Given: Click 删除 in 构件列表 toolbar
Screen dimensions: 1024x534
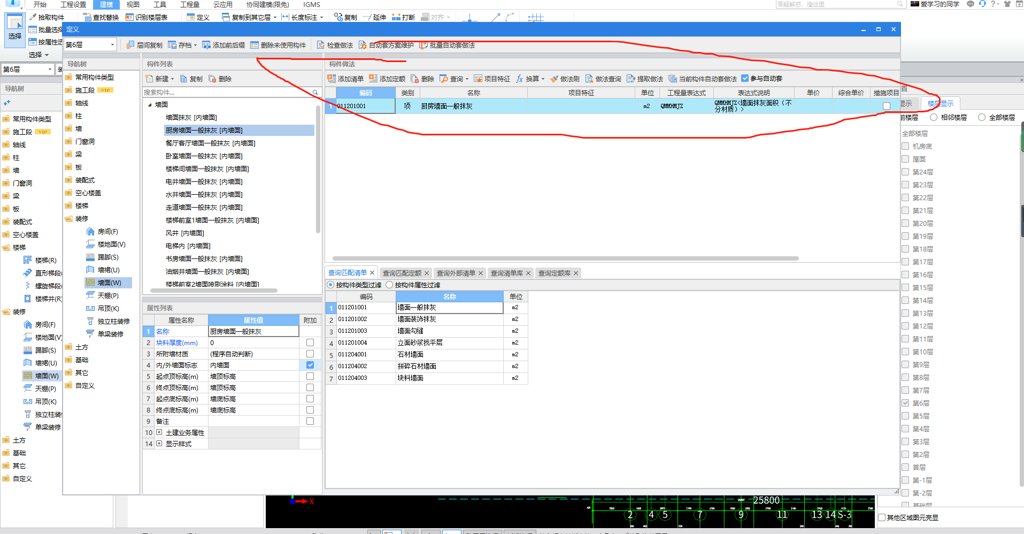Looking at the screenshot, I should pyautogui.click(x=220, y=79).
